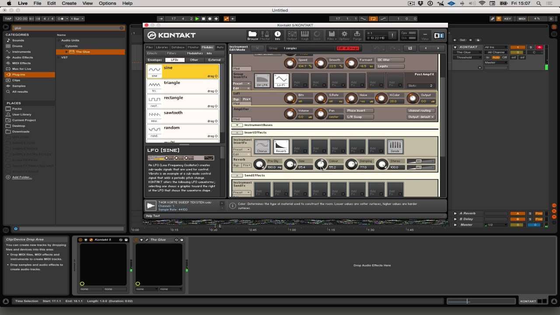Click the Kontakt panic exclamation button

pos(392,35)
